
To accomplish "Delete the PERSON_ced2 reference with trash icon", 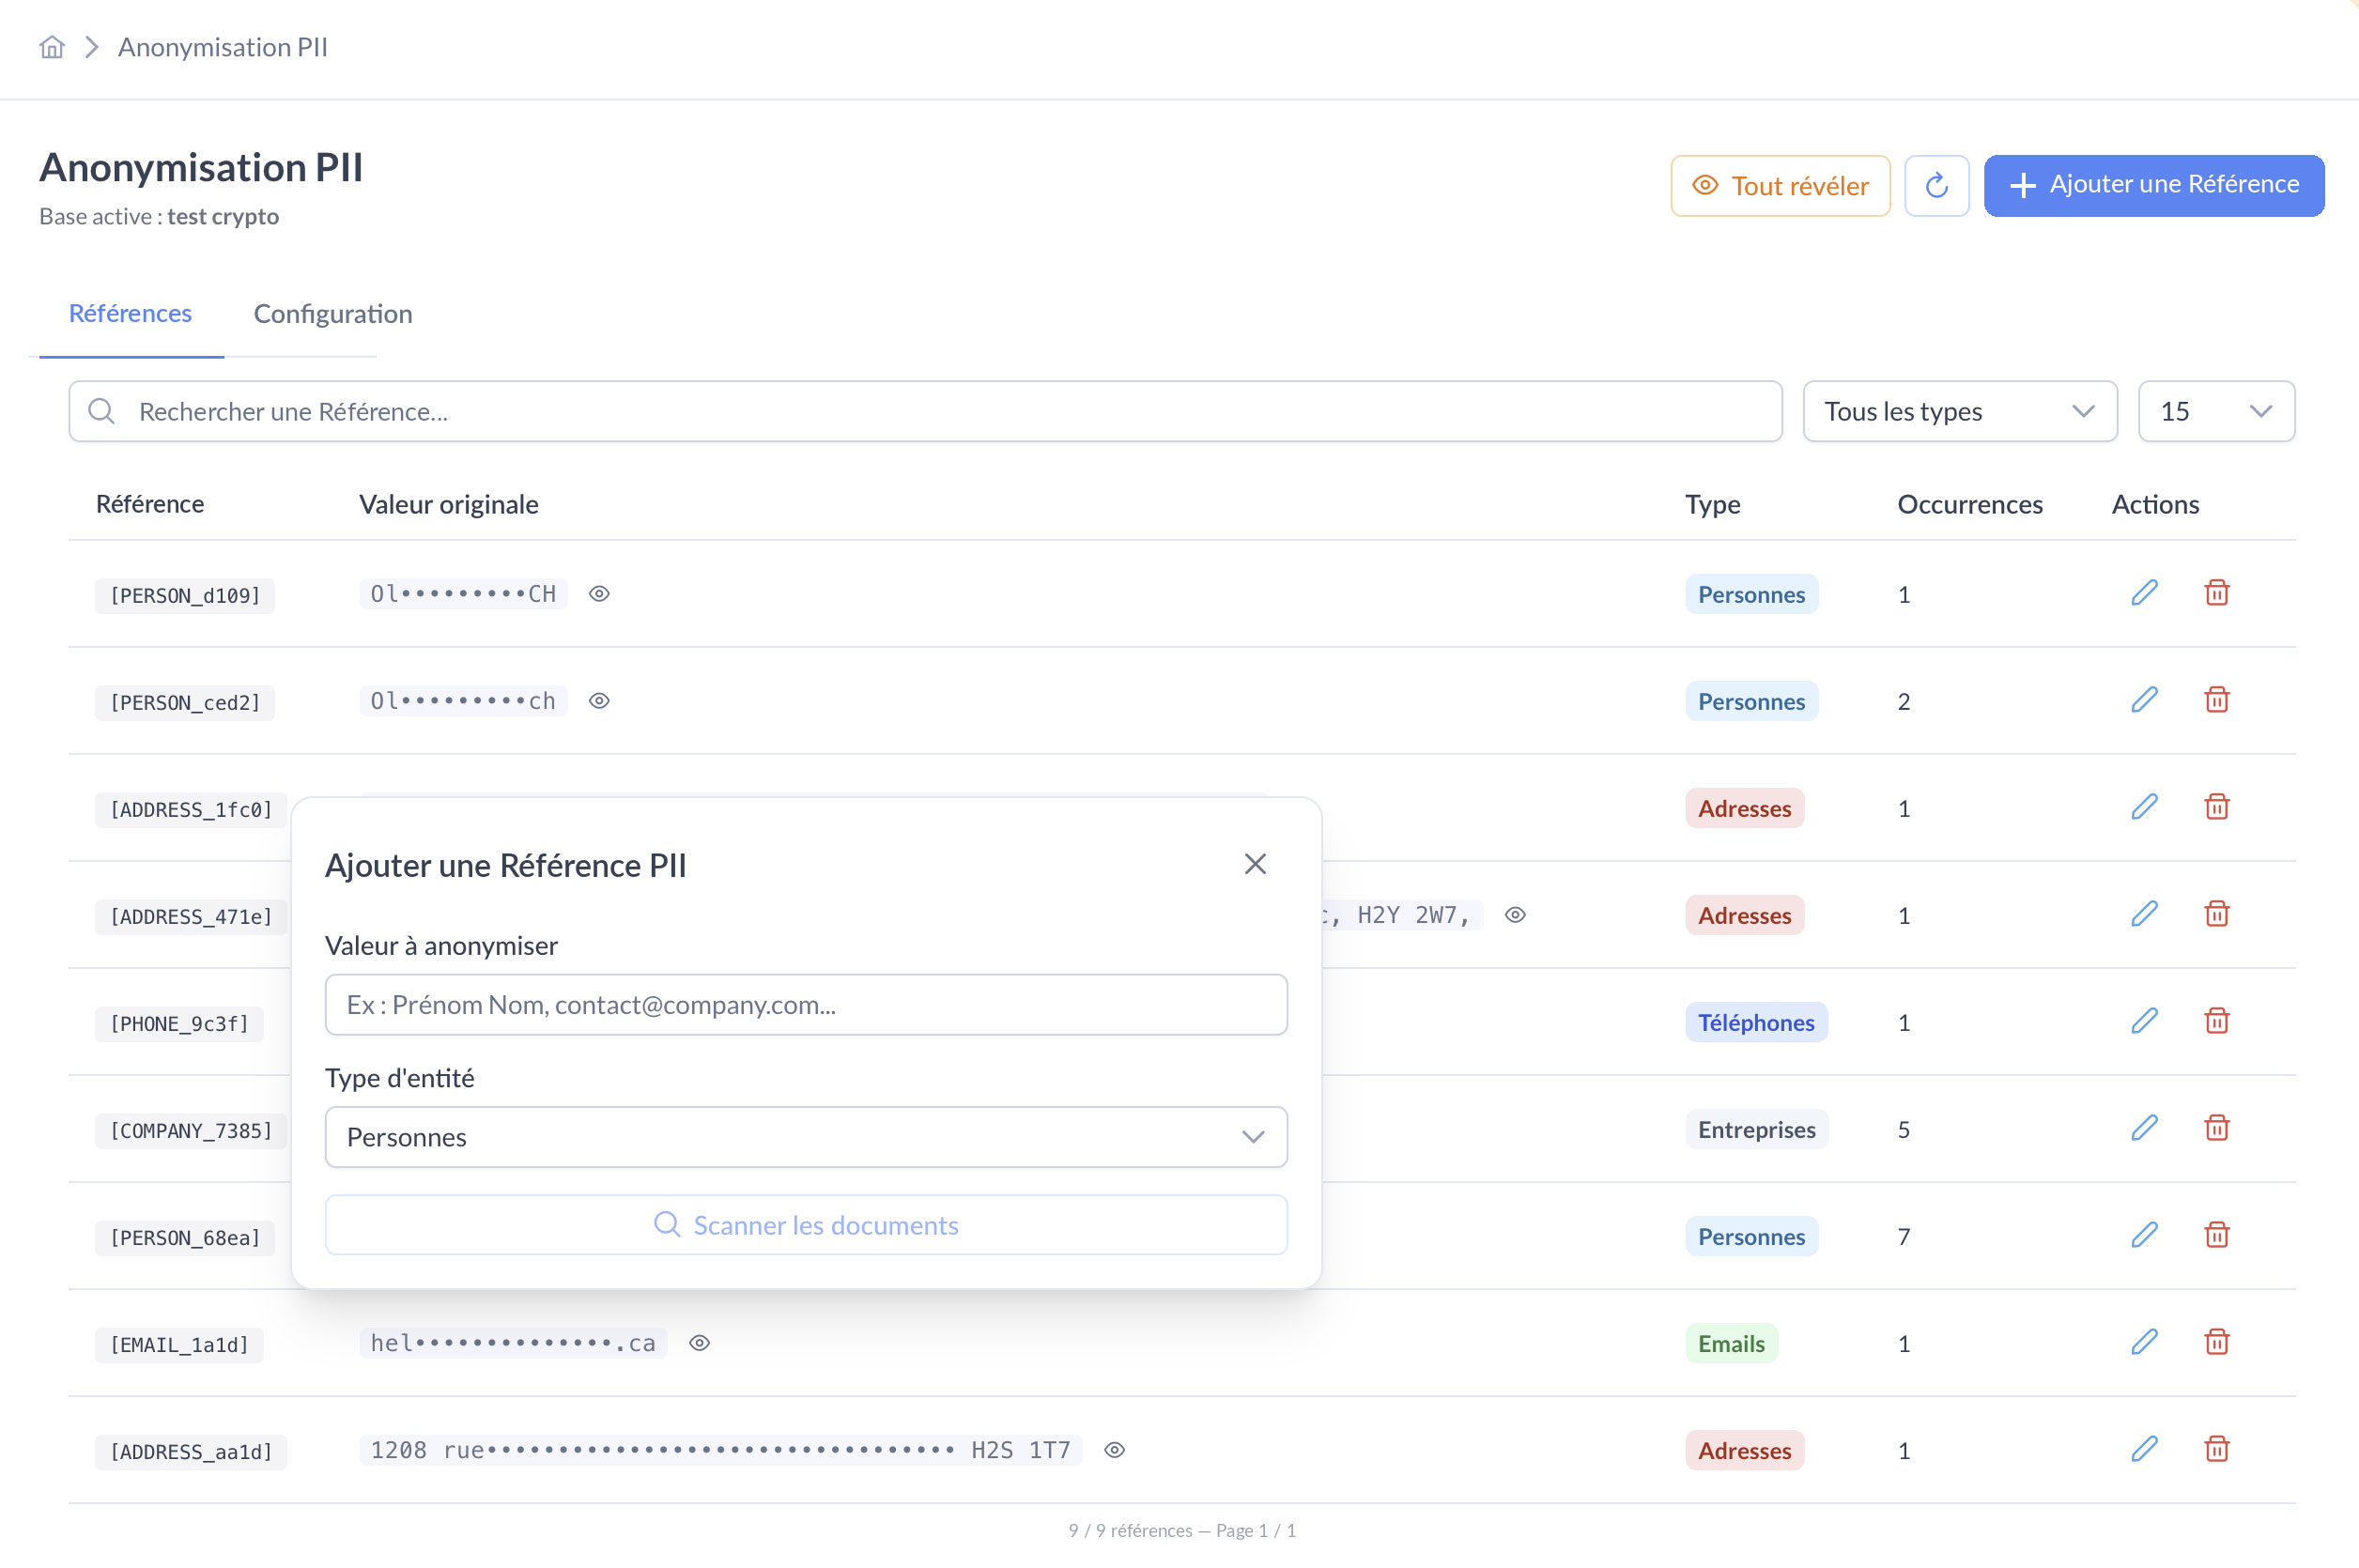I will tap(2217, 700).
